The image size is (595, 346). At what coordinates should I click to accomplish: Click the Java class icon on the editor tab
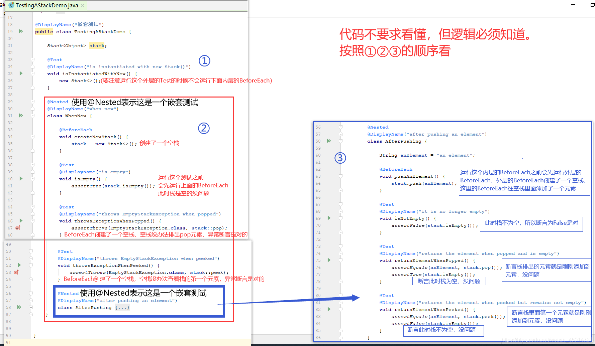point(11,5)
